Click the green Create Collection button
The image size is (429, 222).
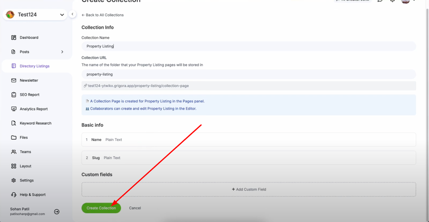(101, 208)
